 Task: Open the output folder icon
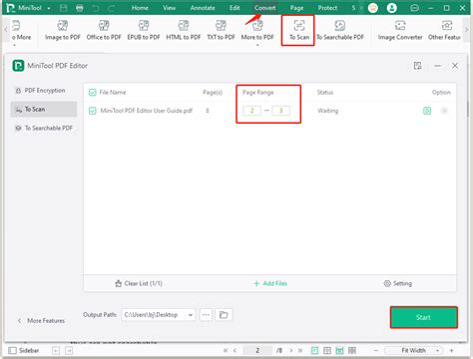tap(224, 315)
